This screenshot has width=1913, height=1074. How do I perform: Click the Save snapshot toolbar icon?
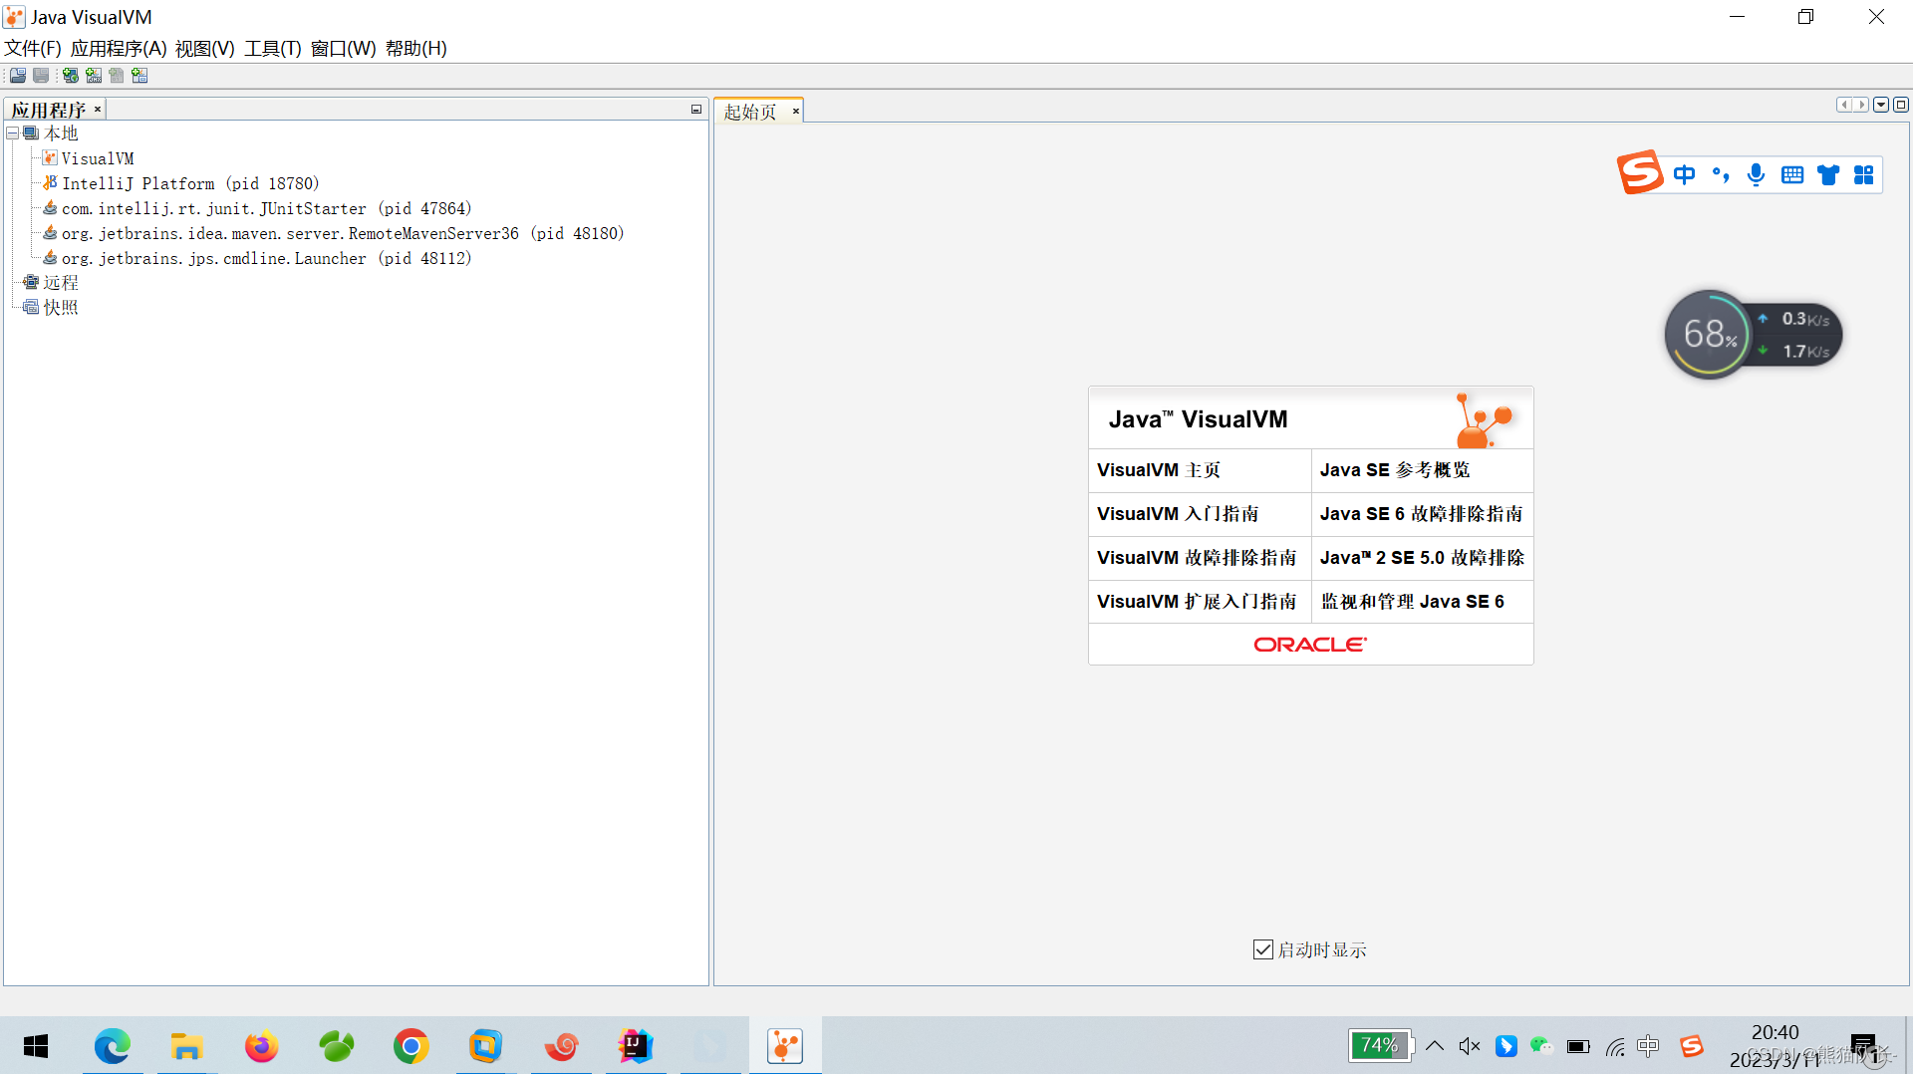pyautogui.click(x=41, y=76)
